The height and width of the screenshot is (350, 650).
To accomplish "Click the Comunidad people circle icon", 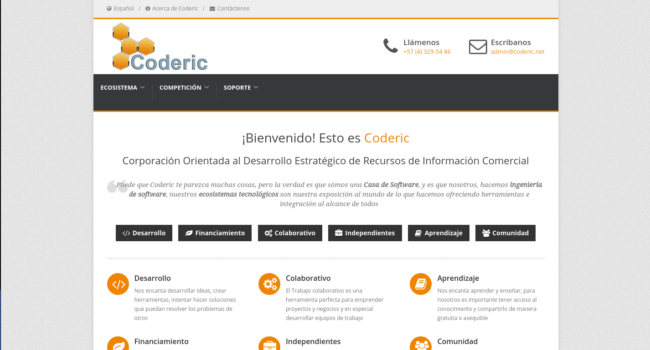I will pyautogui.click(x=421, y=344).
